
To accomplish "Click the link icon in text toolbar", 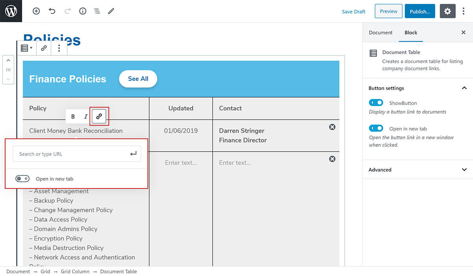I will coord(99,116).
